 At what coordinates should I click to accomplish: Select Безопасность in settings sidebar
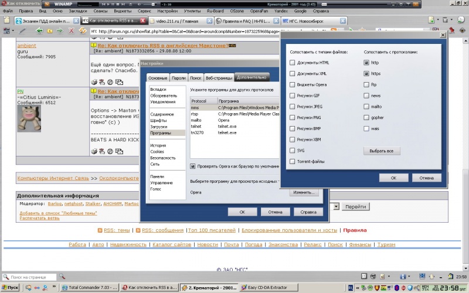coord(162,158)
